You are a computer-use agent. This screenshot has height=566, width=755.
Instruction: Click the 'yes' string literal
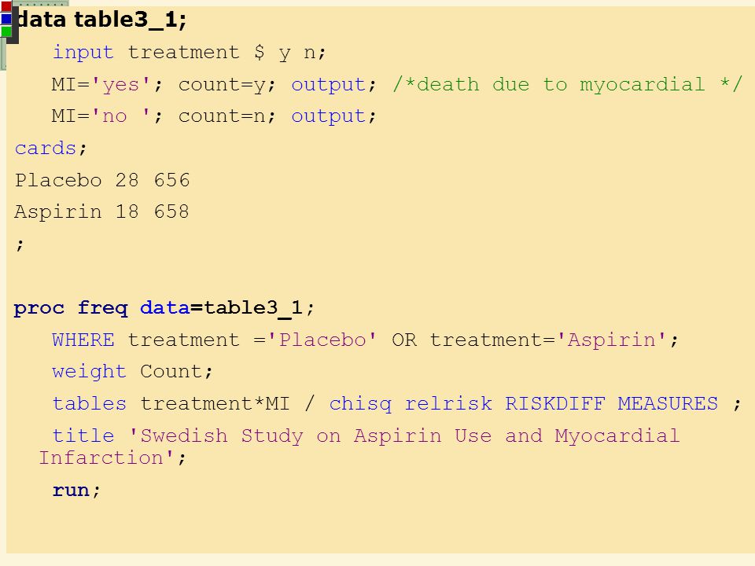click(120, 85)
